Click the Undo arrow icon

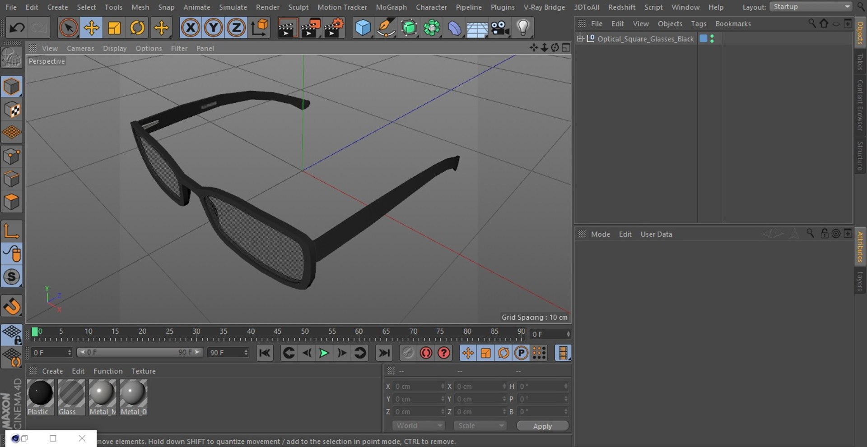pos(17,28)
